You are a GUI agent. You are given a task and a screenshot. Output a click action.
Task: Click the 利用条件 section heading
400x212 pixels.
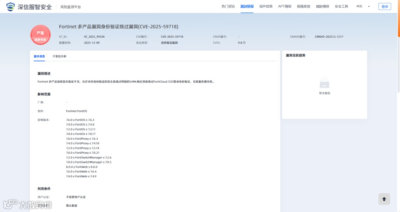pos(44,189)
